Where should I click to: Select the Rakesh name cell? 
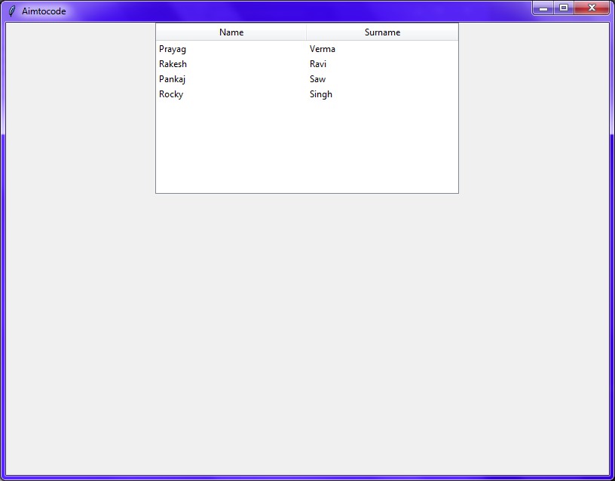pos(173,64)
